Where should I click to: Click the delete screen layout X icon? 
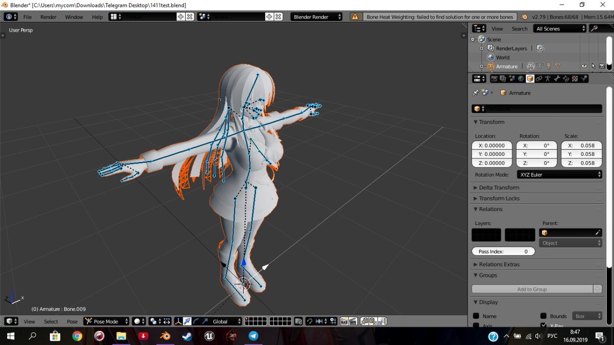(x=189, y=17)
